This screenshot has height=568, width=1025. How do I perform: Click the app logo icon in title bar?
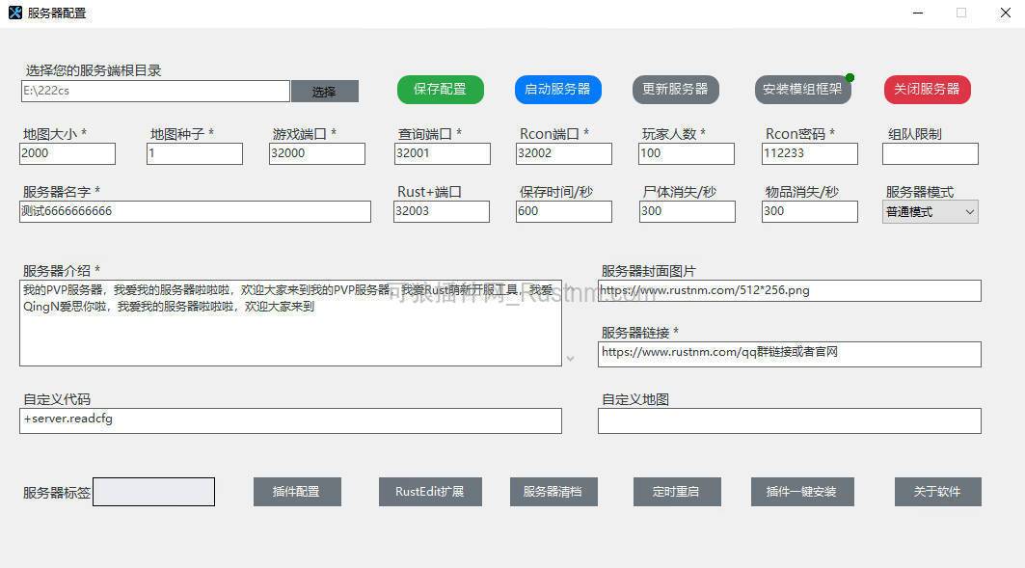tap(16, 13)
